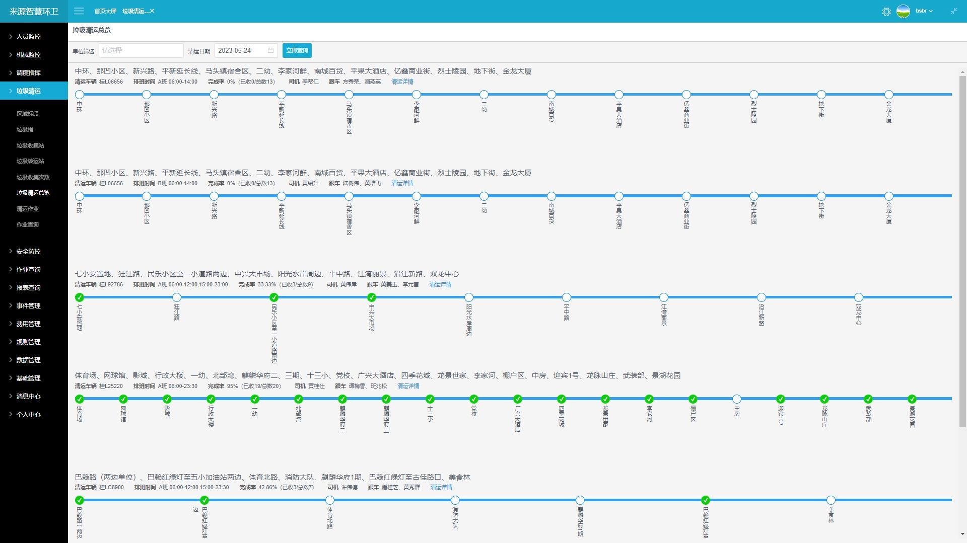Click the green check at 体育场 stop
This screenshot has height=543, width=967.
pos(80,399)
